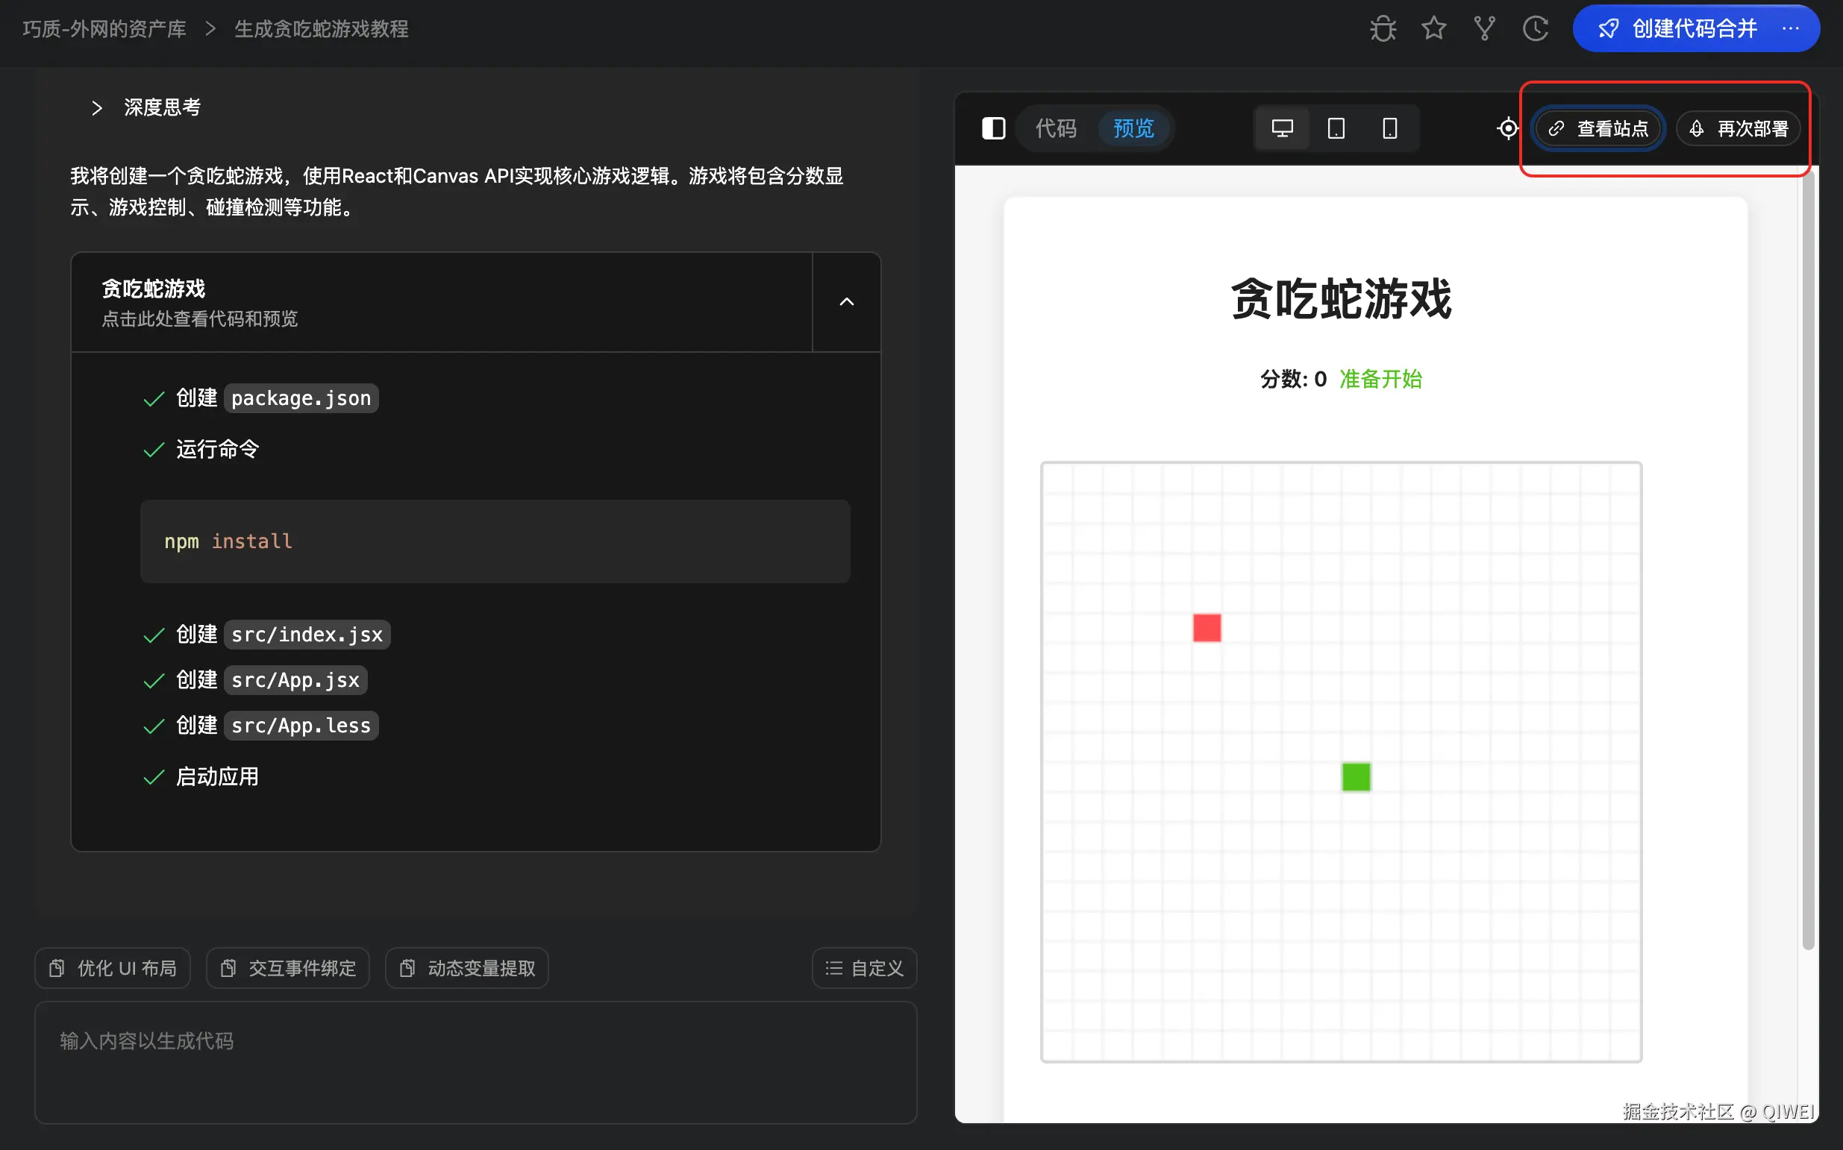Click the 自定义 list button
The height and width of the screenshot is (1150, 1843).
click(x=865, y=968)
